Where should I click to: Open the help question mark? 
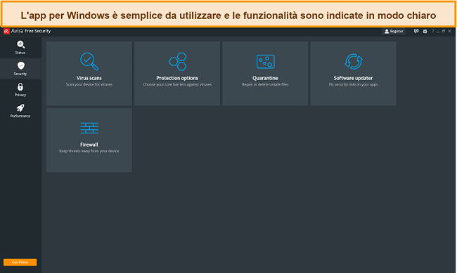tap(432, 31)
